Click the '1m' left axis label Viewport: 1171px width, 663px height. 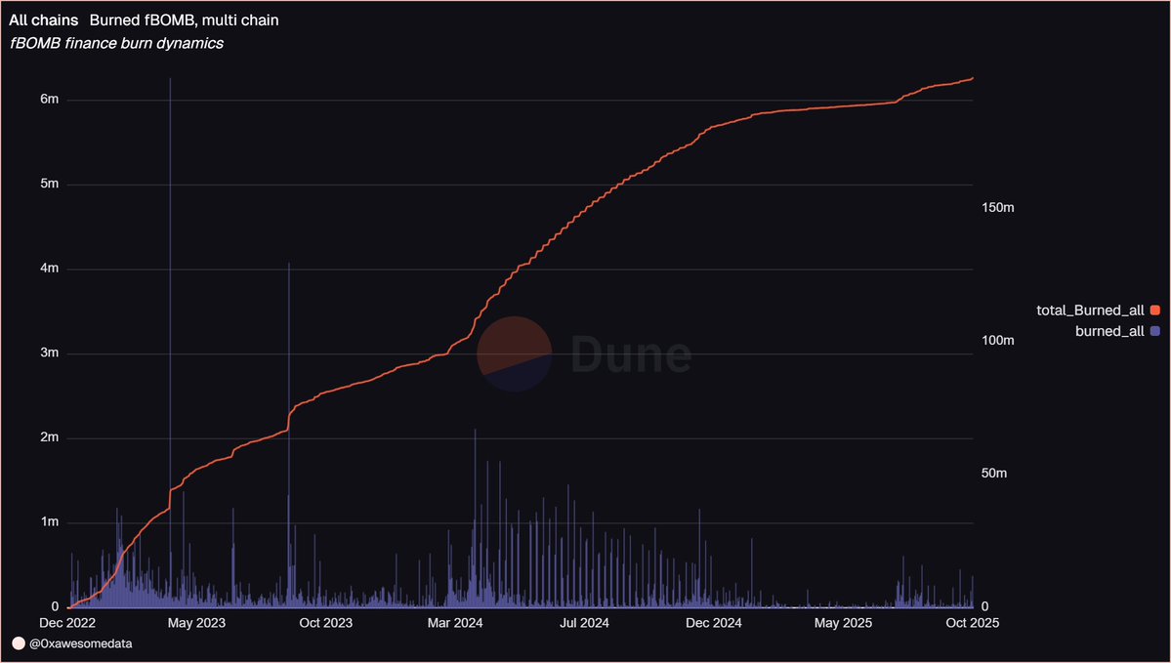click(49, 521)
